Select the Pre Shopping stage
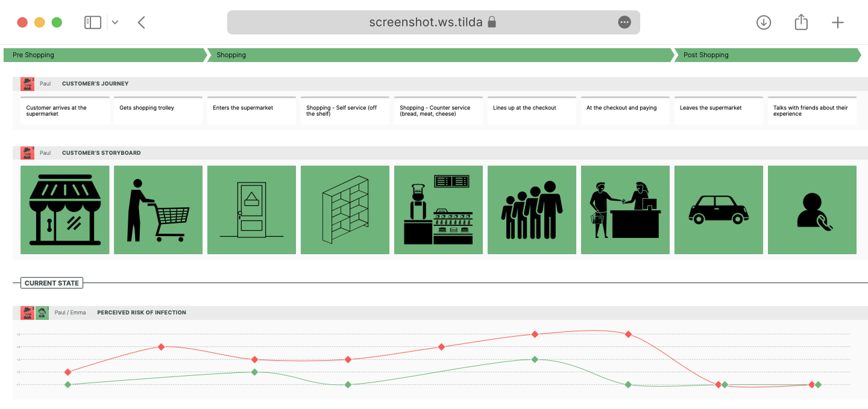 pos(105,55)
